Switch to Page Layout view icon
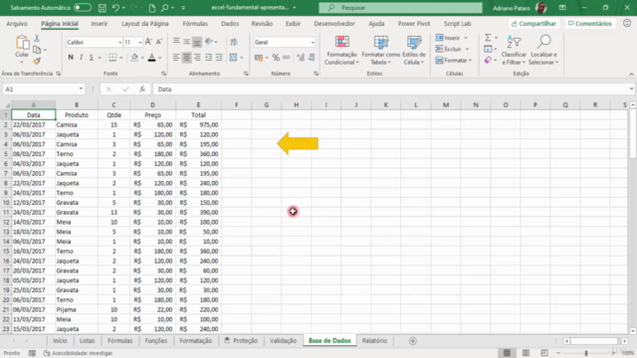 tap(526, 353)
